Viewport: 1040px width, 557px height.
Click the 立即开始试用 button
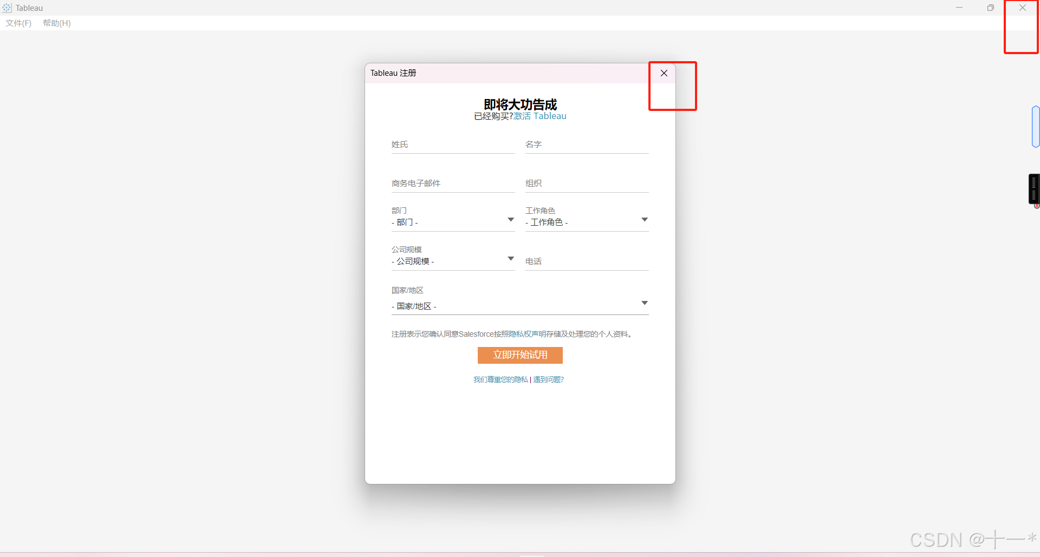pyautogui.click(x=520, y=355)
